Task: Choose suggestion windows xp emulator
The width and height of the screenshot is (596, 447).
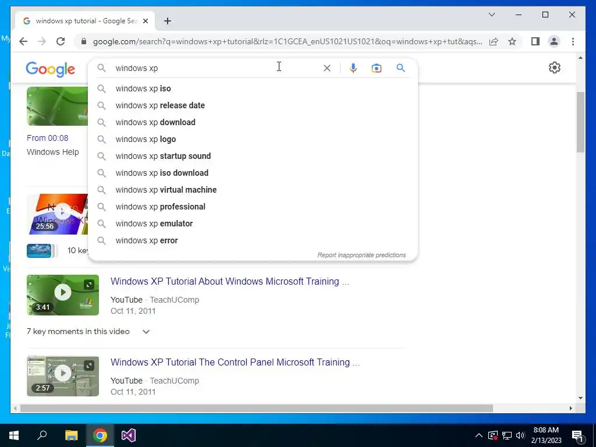Action: (253, 223)
